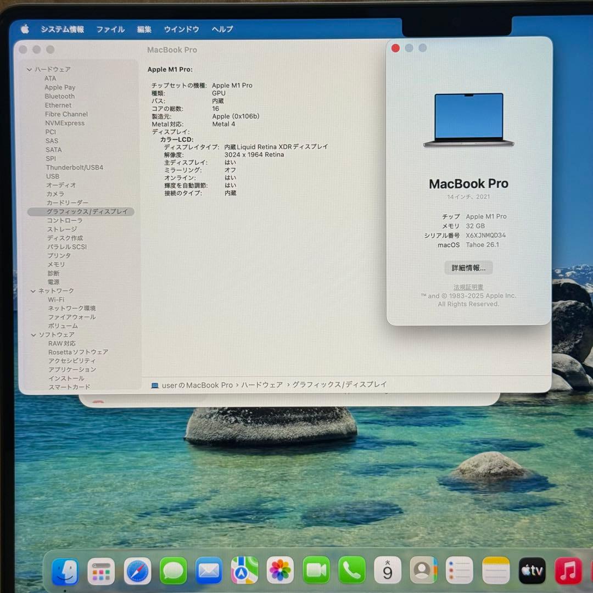Select SAS in the sidebar
Image resolution: width=593 pixels, height=593 pixels.
click(52, 141)
